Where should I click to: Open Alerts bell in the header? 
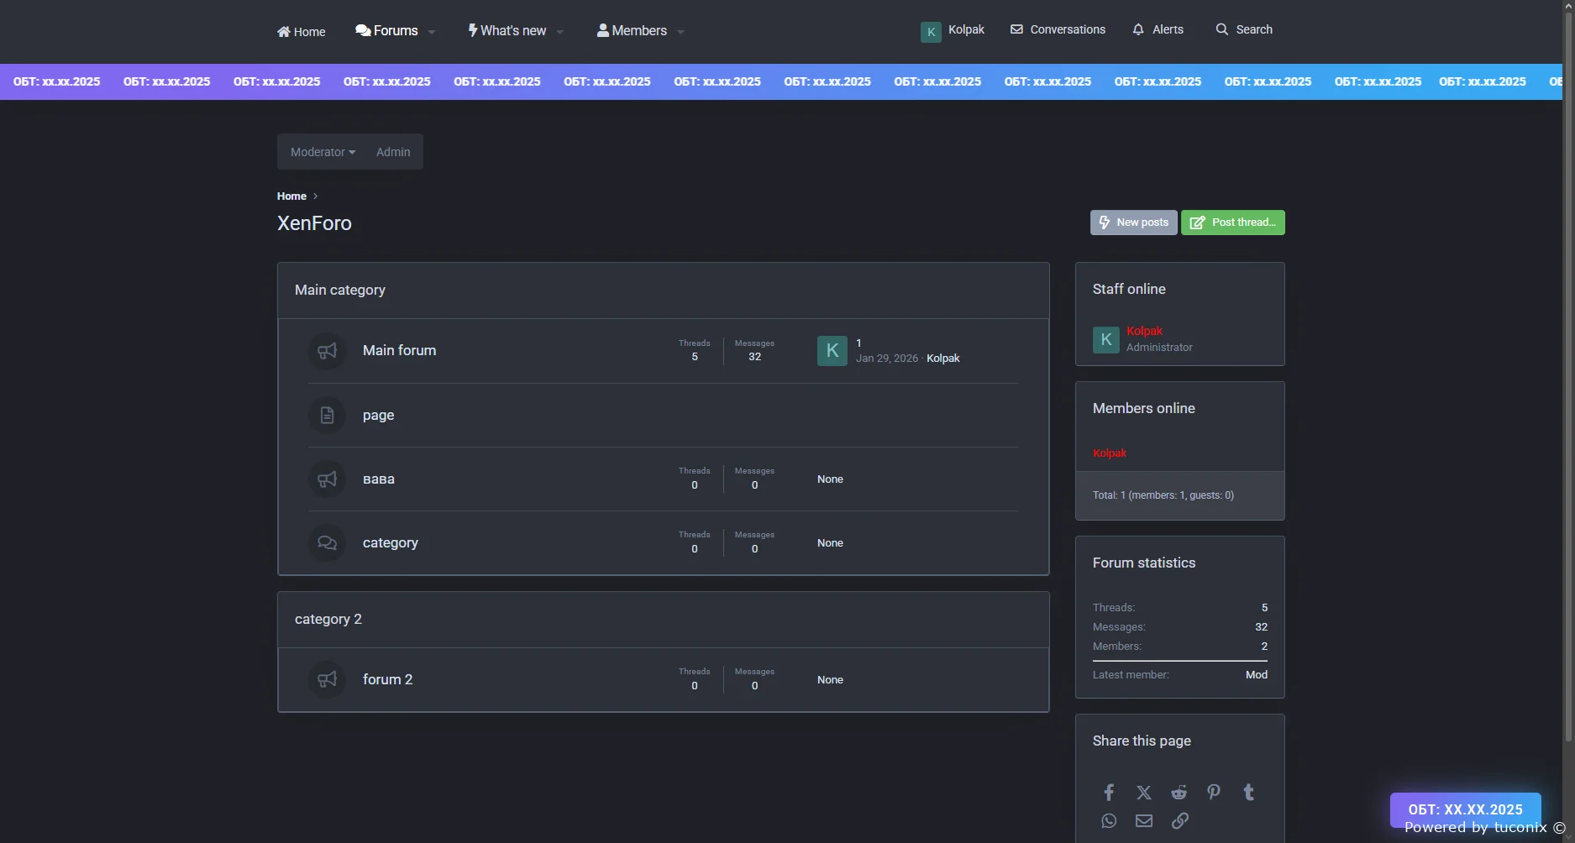pos(1158,29)
